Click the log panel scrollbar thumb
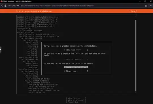153x104 pixels. point(136,56)
